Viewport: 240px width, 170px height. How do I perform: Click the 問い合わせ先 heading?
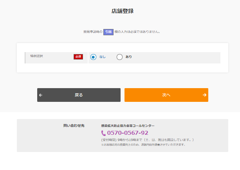(x=74, y=126)
